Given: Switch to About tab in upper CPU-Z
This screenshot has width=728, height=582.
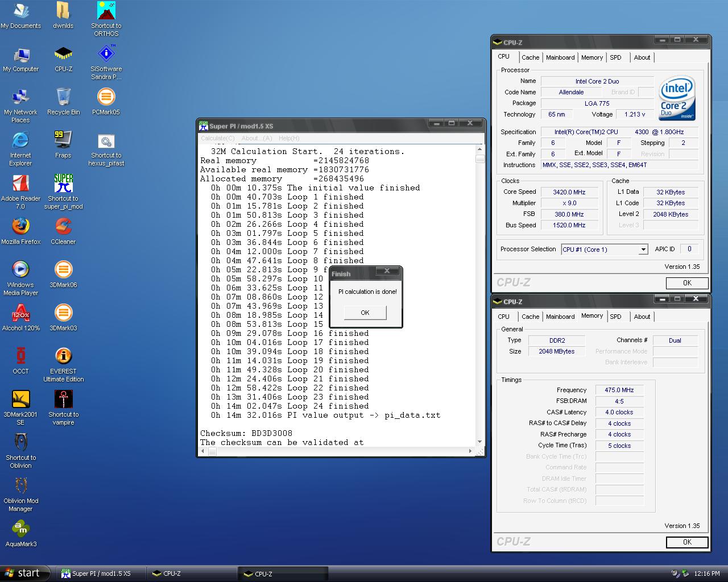Looking at the screenshot, I should [x=642, y=57].
